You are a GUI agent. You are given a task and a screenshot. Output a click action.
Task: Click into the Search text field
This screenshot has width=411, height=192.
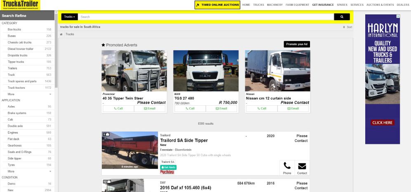point(206,17)
